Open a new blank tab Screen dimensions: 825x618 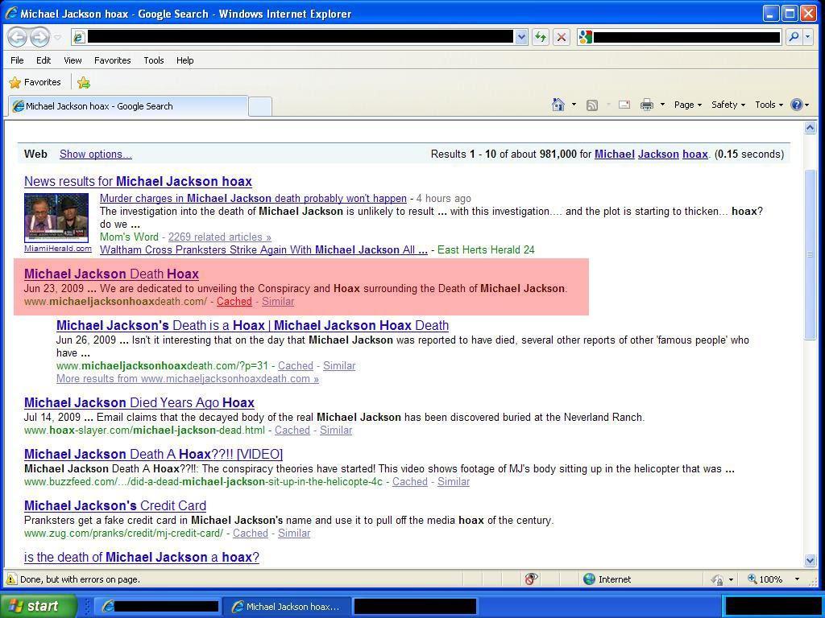[x=260, y=107]
